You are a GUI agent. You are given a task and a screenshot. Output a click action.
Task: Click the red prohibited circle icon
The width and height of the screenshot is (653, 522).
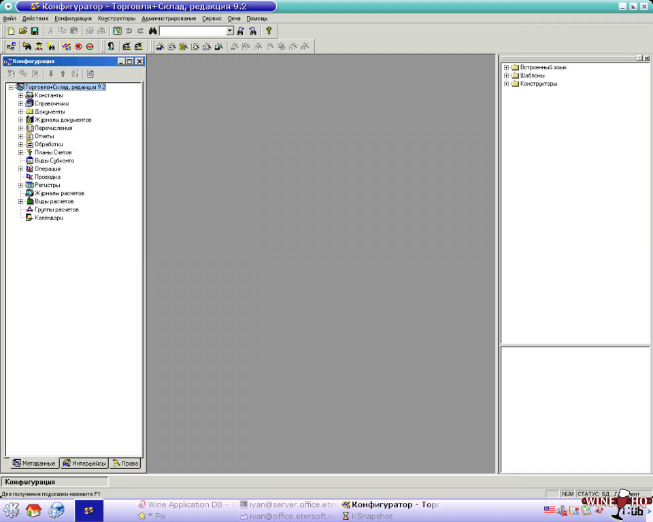coord(78,47)
